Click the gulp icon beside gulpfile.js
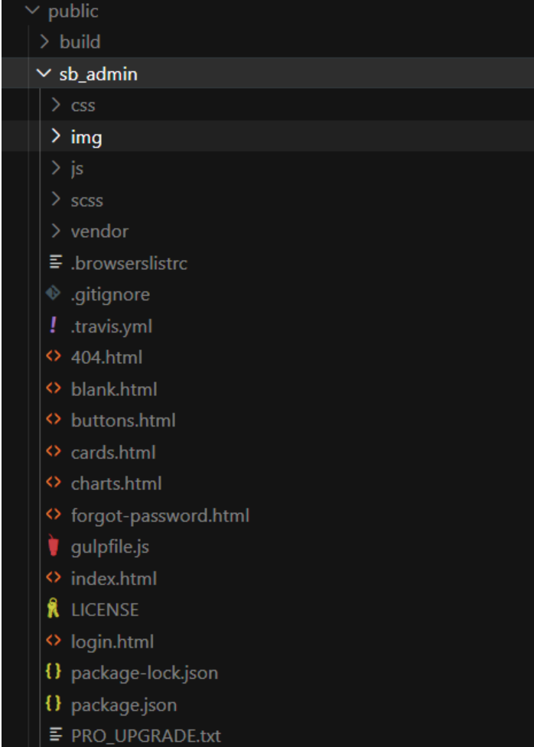The width and height of the screenshot is (534, 747). [x=53, y=547]
